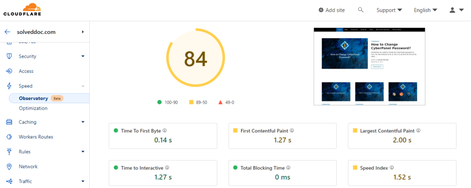
Task: Open info icon for Time to Interactive
Action: (x=167, y=168)
